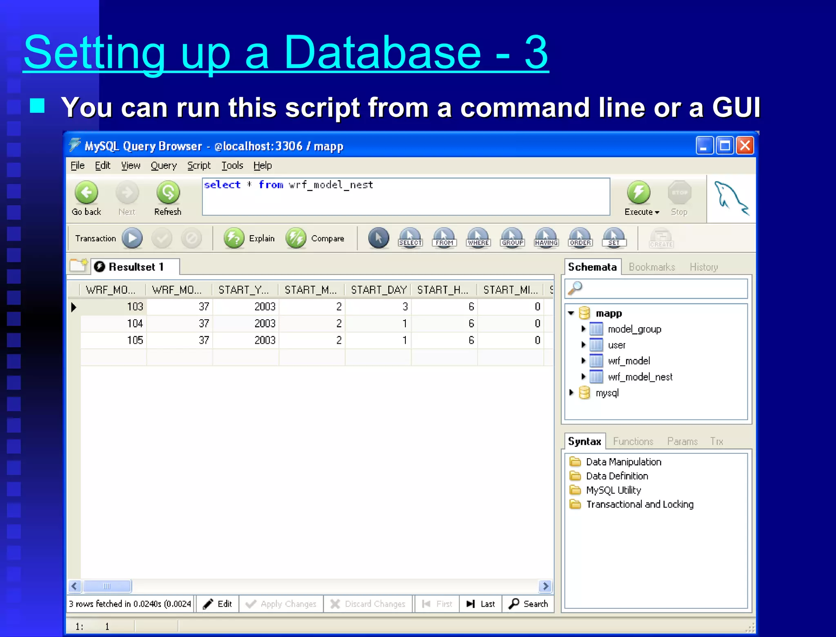Open the File menu

pyautogui.click(x=78, y=165)
